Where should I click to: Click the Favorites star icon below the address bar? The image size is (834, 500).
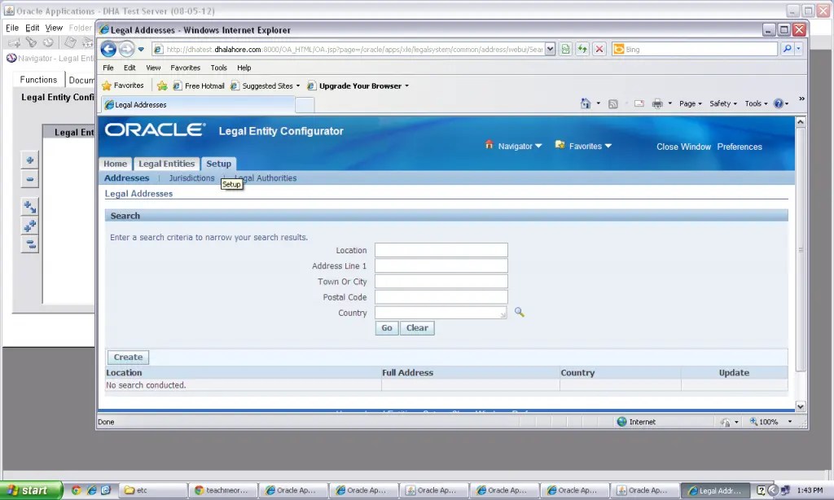tap(108, 85)
